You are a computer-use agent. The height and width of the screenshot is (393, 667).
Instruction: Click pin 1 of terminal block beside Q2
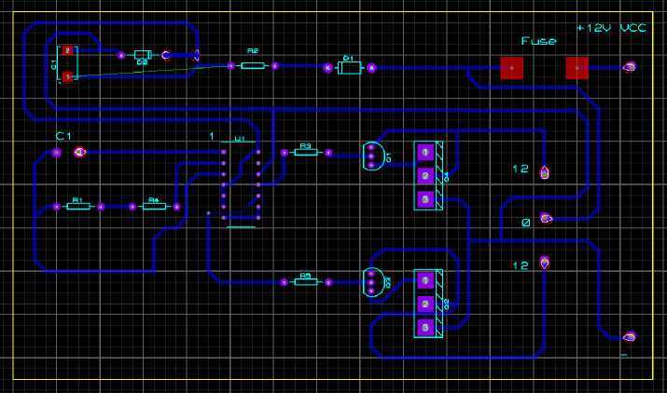(425, 280)
